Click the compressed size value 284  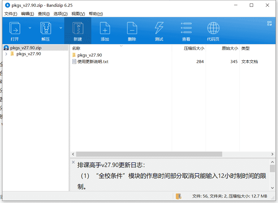[x=200, y=62]
